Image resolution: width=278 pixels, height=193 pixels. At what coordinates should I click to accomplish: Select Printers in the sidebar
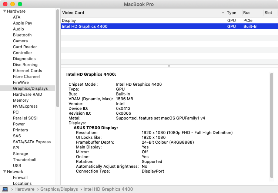pos(20,130)
